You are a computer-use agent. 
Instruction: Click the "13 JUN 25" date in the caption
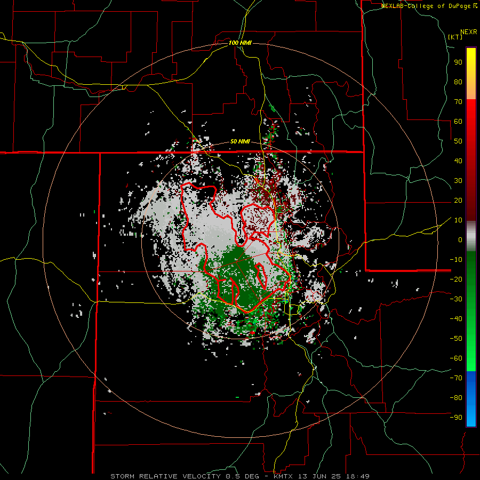click(x=319, y=476)
